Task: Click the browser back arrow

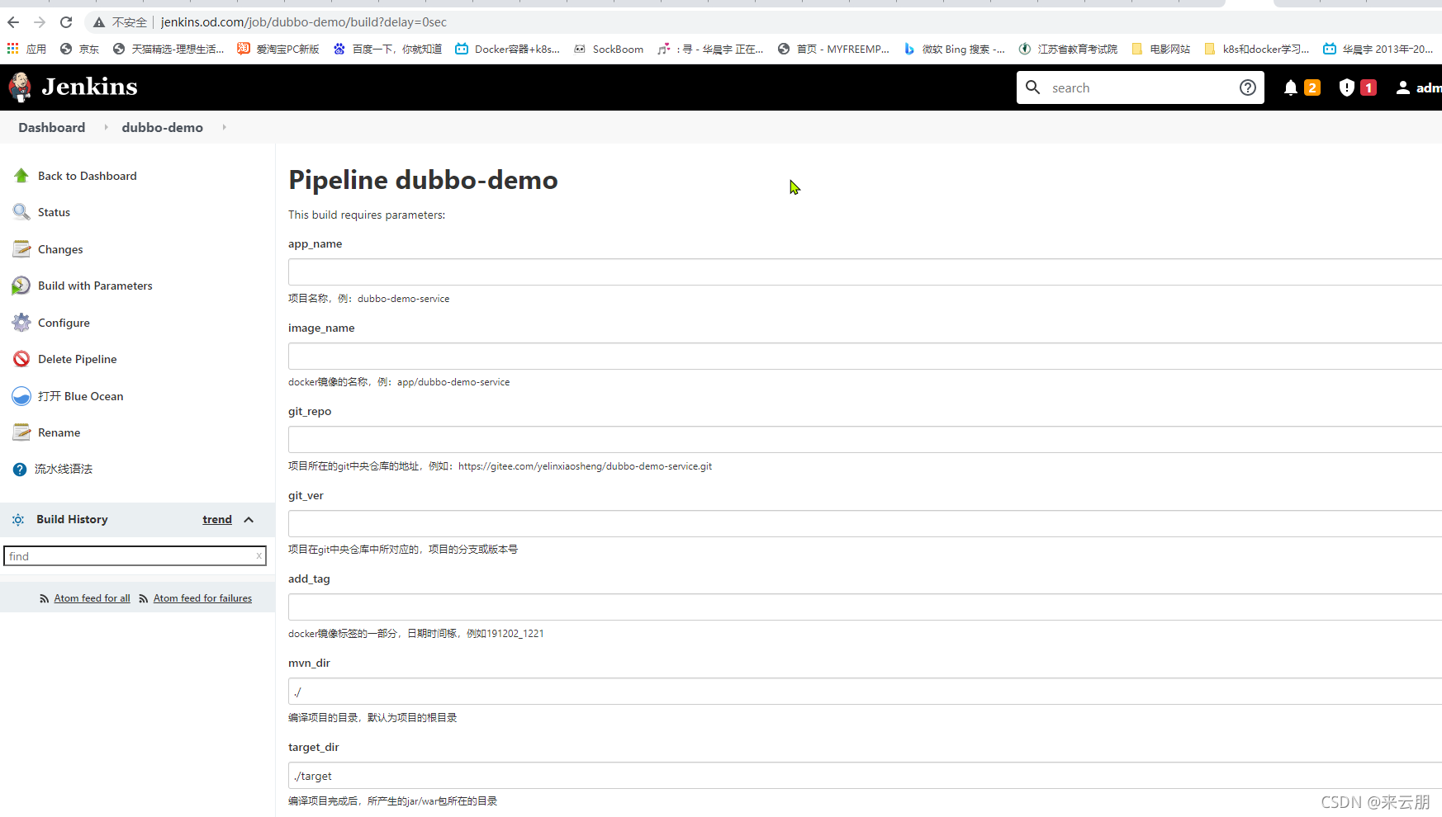Action: pos(13,22)
